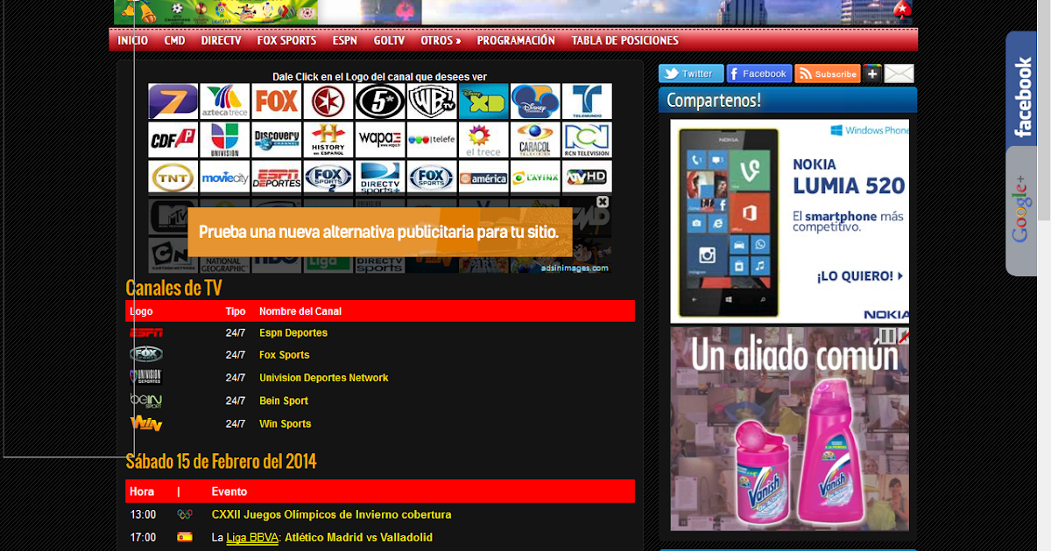Image resolution: width=1051 pixels, height=551 pixels.
Task: Open the TV HD channel logo
Action: click(587, 178)
